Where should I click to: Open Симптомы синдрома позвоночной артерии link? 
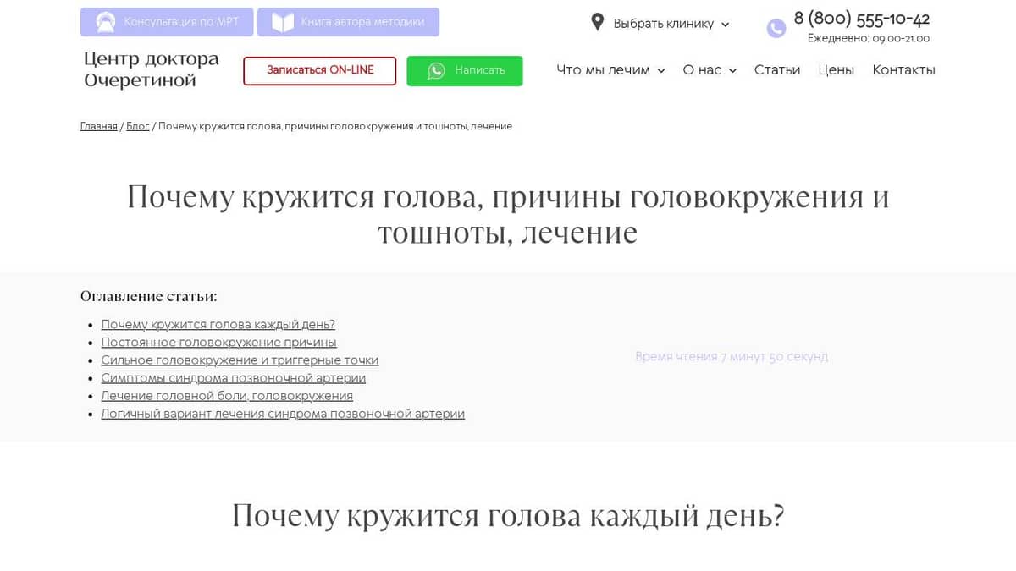point(234,377)
